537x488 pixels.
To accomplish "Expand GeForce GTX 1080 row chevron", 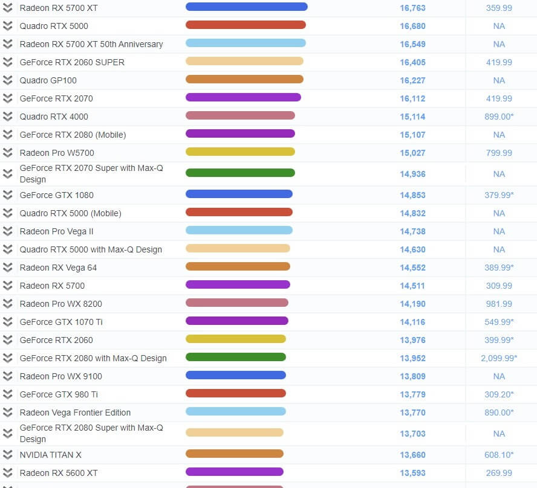I will click(7, 195).
